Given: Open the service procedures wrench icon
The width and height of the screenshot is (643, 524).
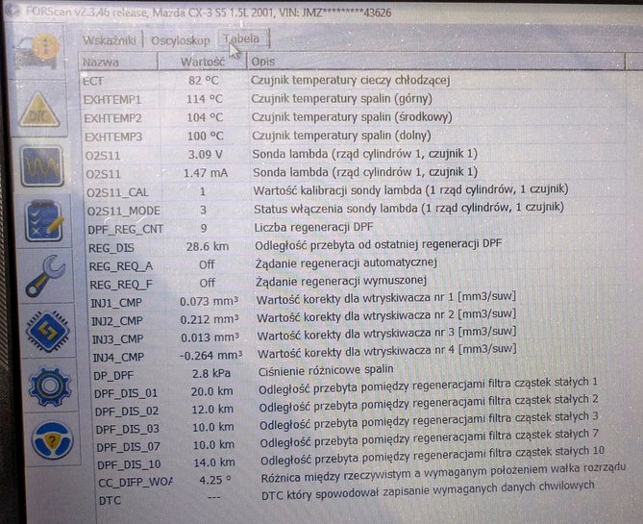Looking at the screenshot, I should pos(45,276).
